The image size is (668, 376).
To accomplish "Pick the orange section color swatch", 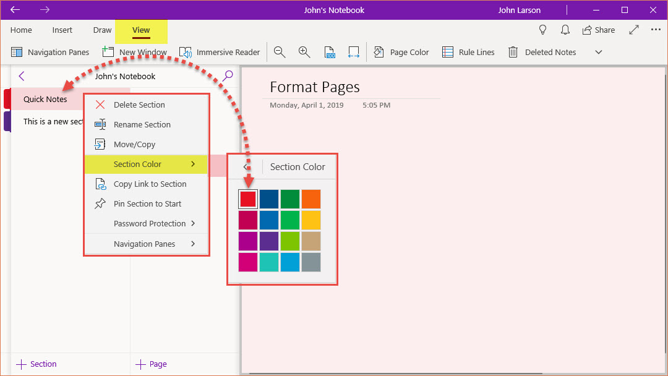I will [311, 199].
